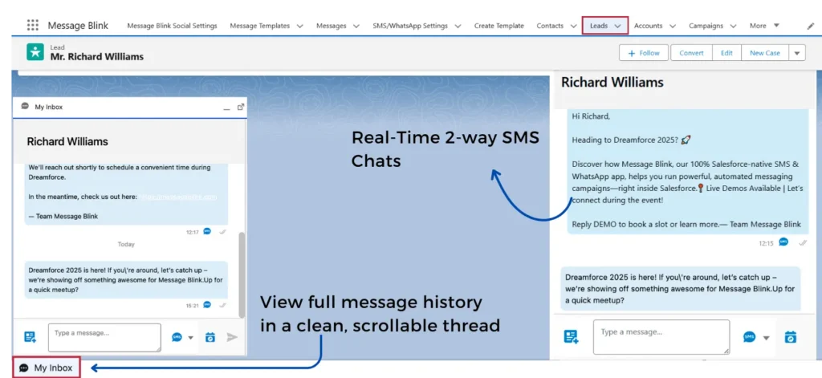Viewport: 822px width, 378px height.
Task: Go to Create Template tab
Action: [498, 26]
